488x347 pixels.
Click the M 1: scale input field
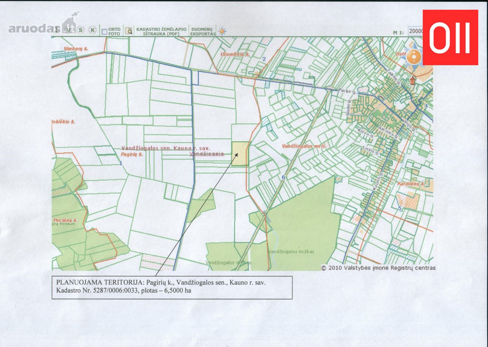[x=416, y=31]
